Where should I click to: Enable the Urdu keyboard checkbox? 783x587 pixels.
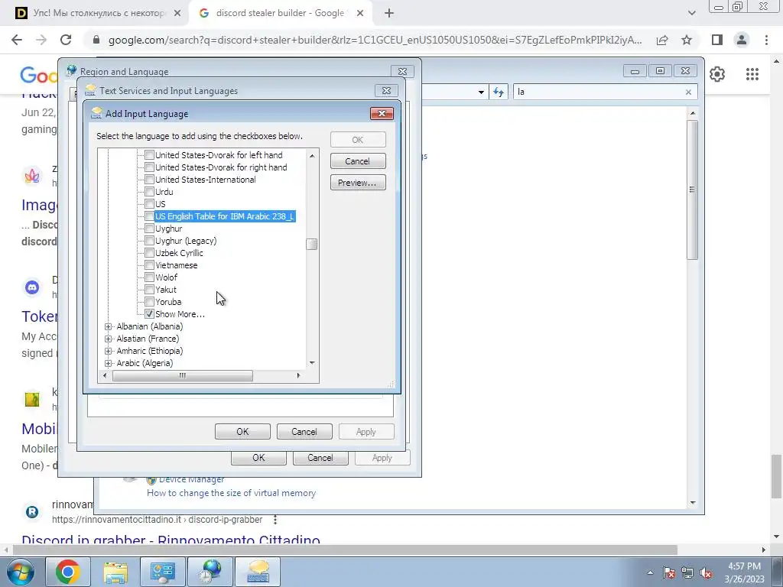click(149, 192)
